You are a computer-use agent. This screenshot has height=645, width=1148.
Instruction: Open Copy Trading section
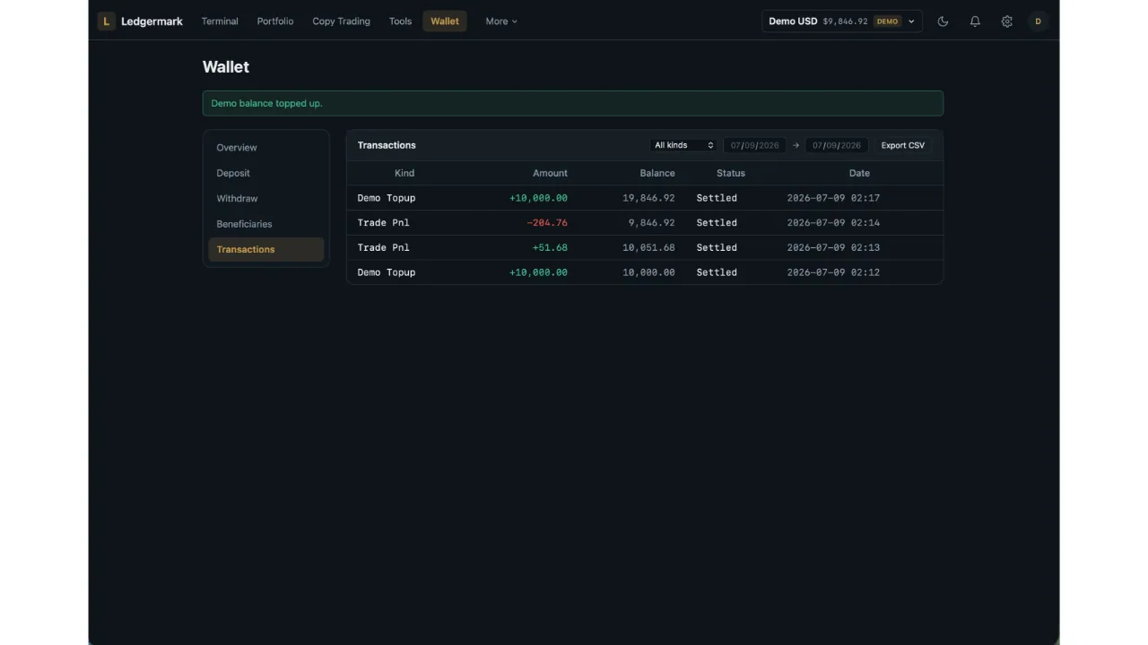click(341, 21)
